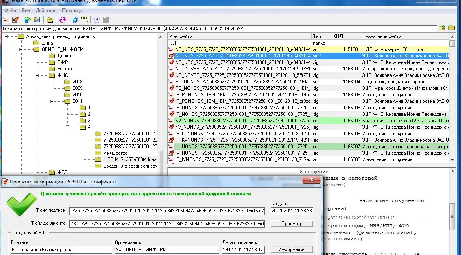Click the open folder toolbar icon
The height and width of the screenshot is (255, 461).
(x=50, y=20)
